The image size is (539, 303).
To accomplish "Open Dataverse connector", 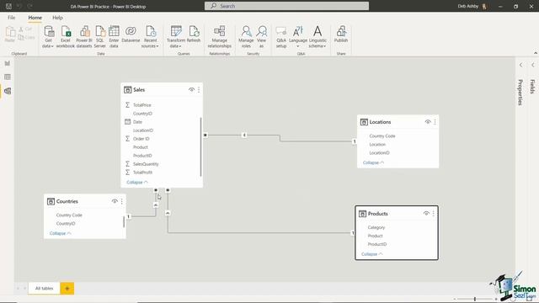I will point(131,35).
